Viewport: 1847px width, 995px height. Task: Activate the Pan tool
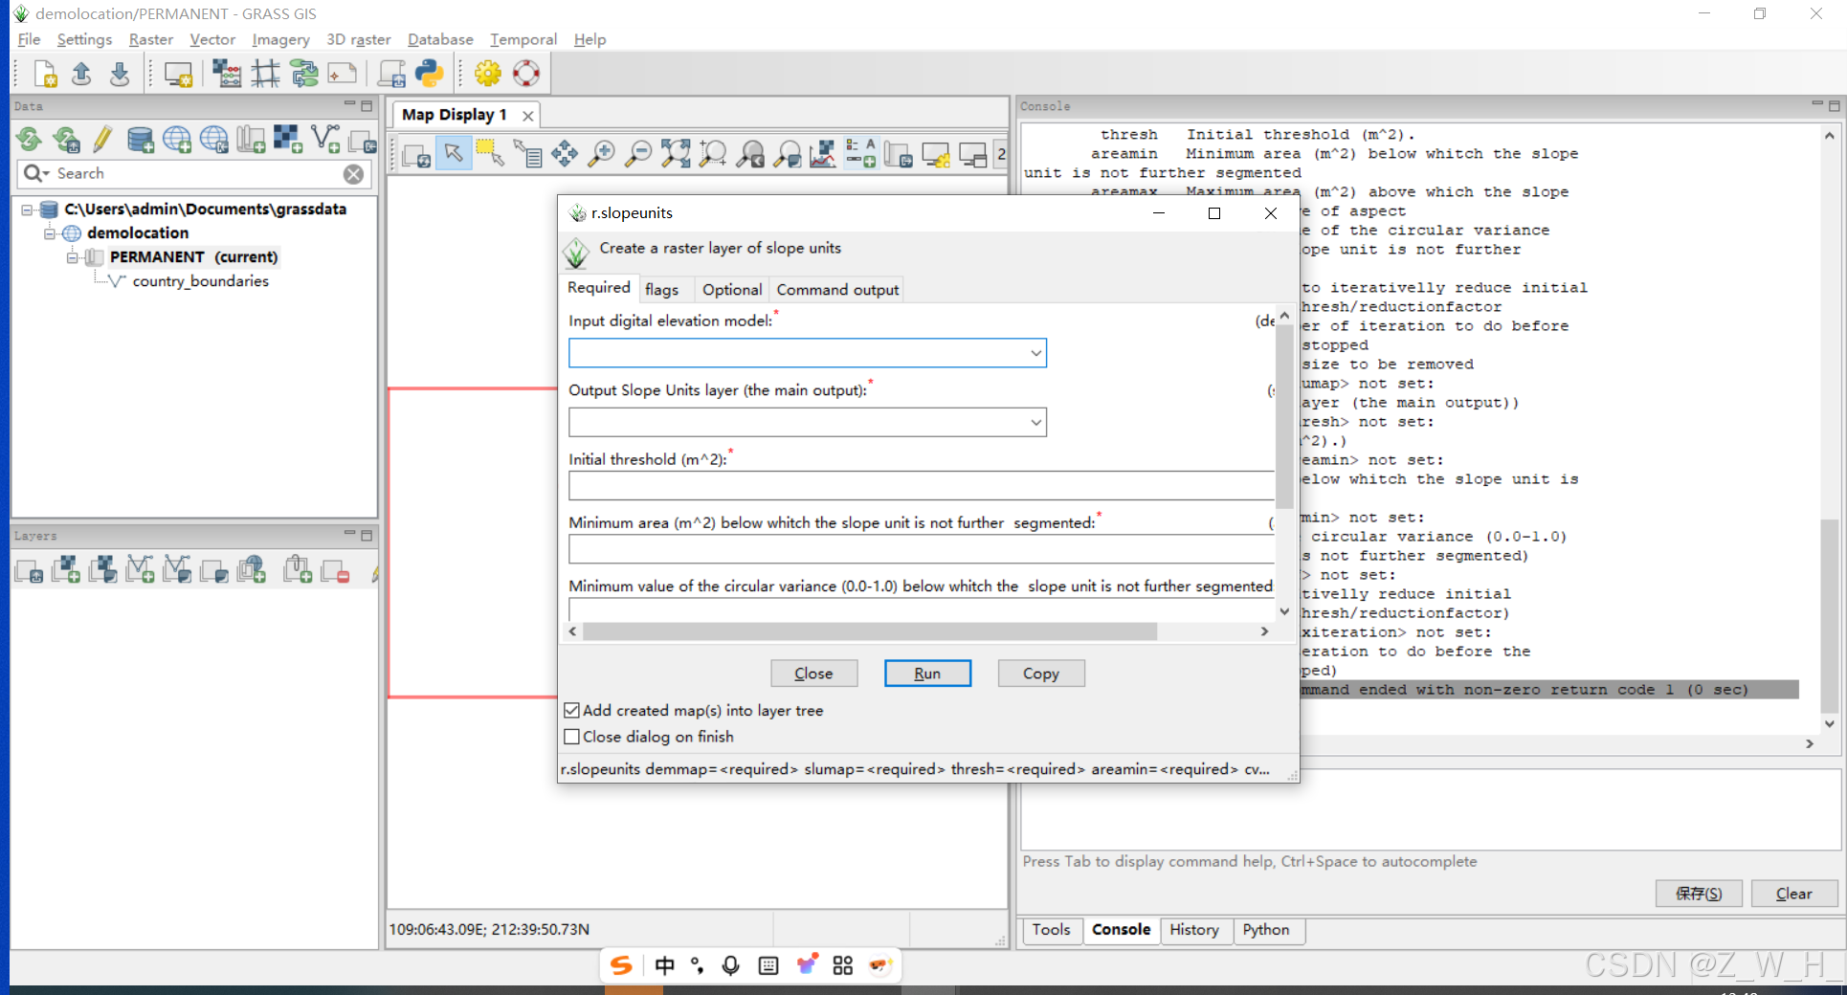[565, 153]
